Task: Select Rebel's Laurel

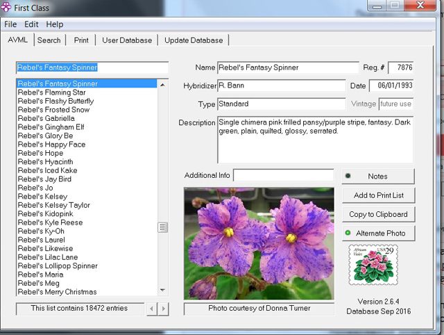Action: coord(87,240)
